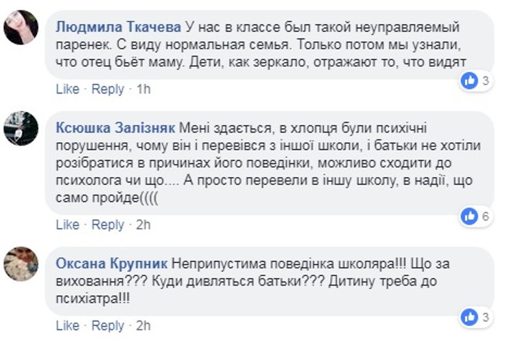Reply to Оксана Крупник's comment
The height and width of the screenshot is (341, 506).
(108, 325)
